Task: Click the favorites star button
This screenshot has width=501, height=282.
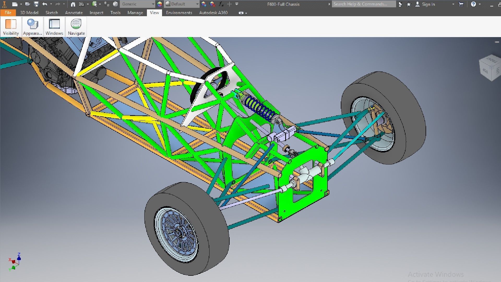Action: click(409, 4)
